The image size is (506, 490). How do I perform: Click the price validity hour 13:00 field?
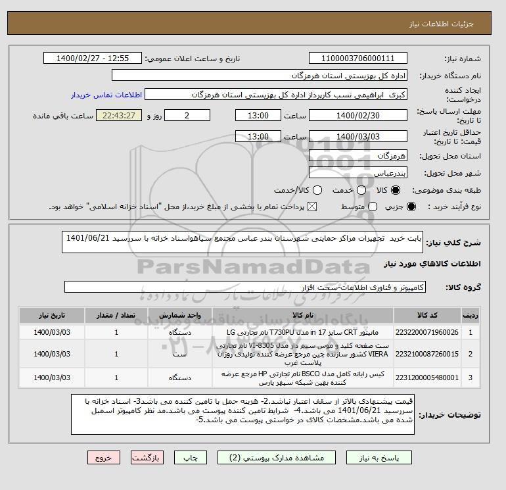tap(258, 136)
